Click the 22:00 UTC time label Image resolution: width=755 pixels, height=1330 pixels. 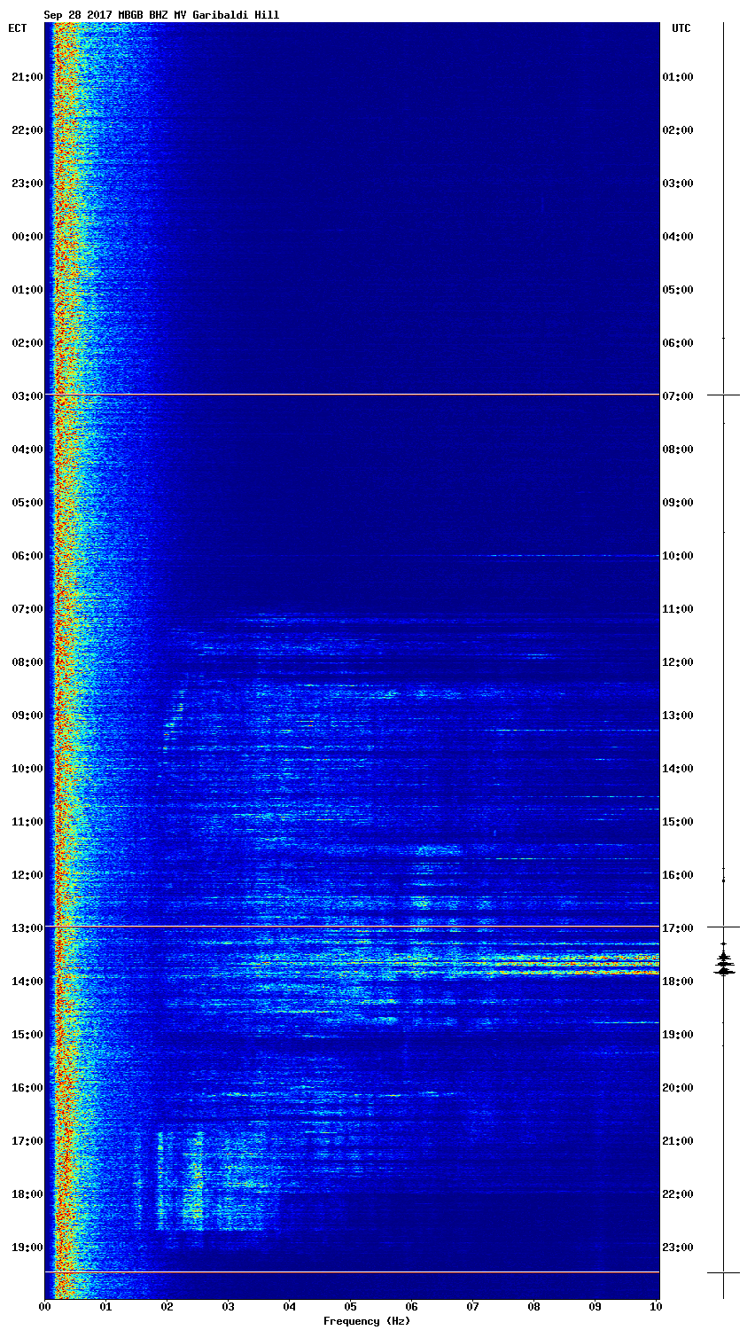(678, 1194)
